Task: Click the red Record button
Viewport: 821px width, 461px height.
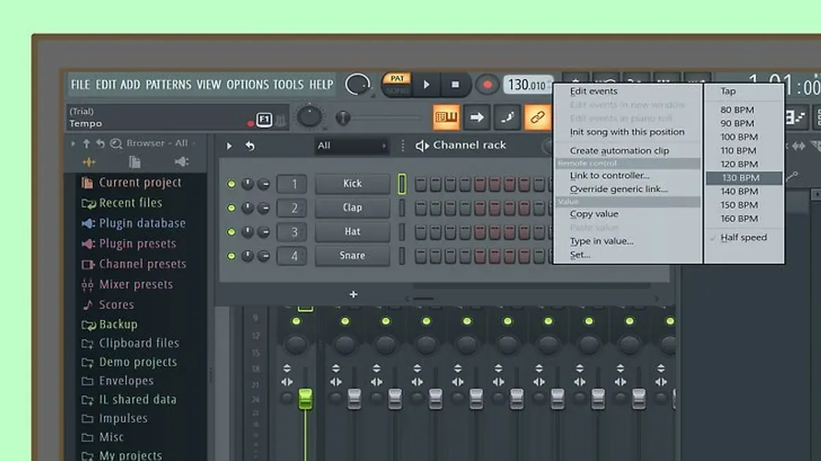Action: pyautogui.click(x=487, y=85)
